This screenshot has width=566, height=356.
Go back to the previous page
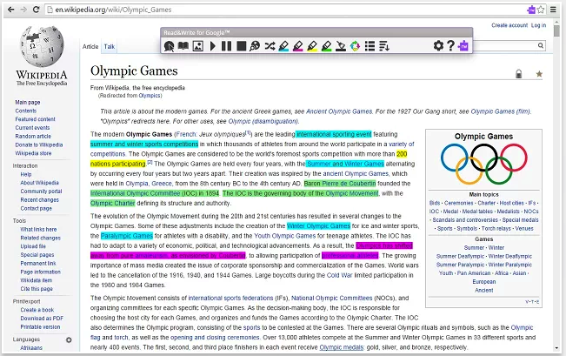coord(11,10)
